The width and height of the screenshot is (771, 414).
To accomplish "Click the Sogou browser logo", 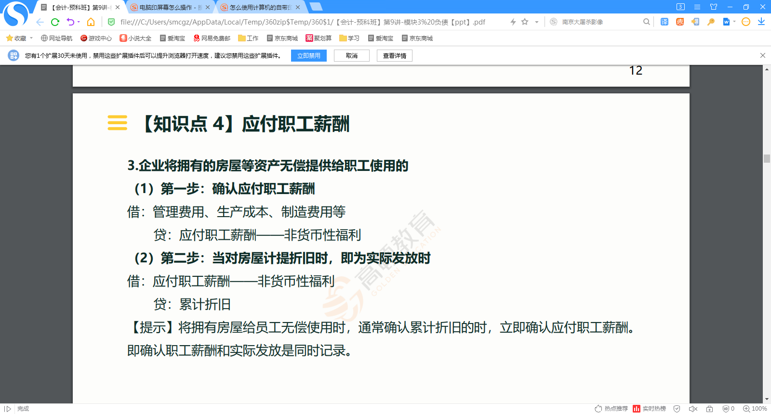I will click(16, 14).
